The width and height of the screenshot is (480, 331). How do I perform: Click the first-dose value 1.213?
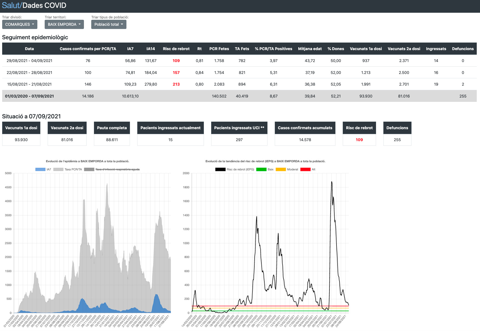click(366, 73)
